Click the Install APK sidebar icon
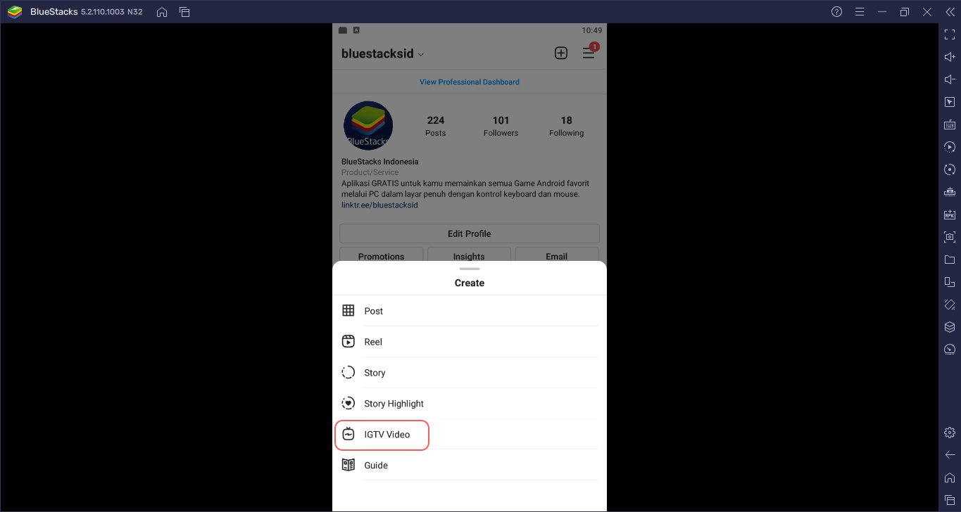The image size is (961, 512). (x=950, y=215)
